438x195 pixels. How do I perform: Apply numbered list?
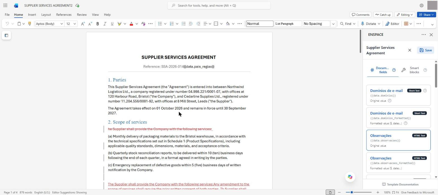[172, 24]
